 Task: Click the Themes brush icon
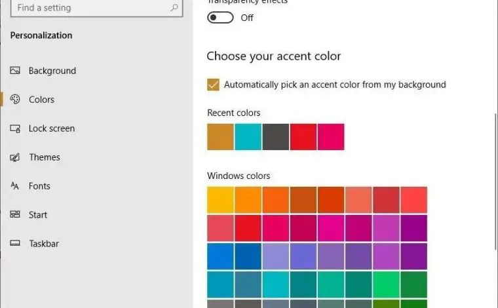tap(15, 157)
